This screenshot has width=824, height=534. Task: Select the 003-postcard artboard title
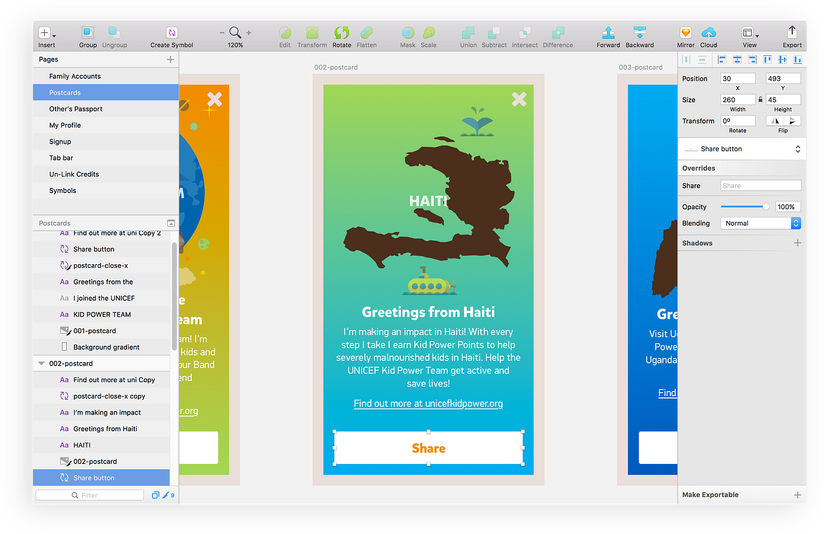click(x=640, y=67)
